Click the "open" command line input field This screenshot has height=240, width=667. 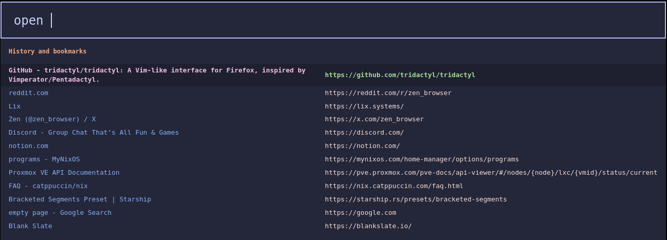[333, 21]
